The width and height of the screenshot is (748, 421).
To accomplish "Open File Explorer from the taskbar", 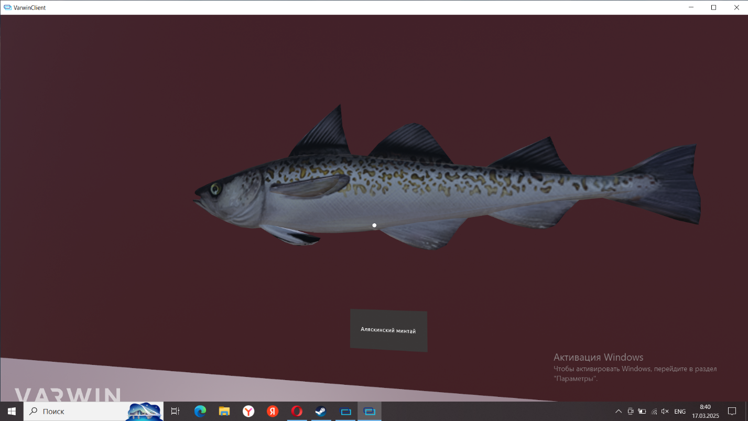I will 224,412.
